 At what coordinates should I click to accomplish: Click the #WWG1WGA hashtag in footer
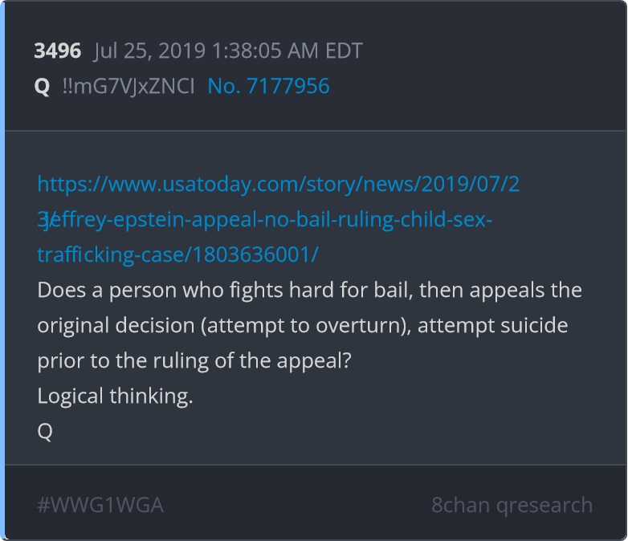point(100,505)
